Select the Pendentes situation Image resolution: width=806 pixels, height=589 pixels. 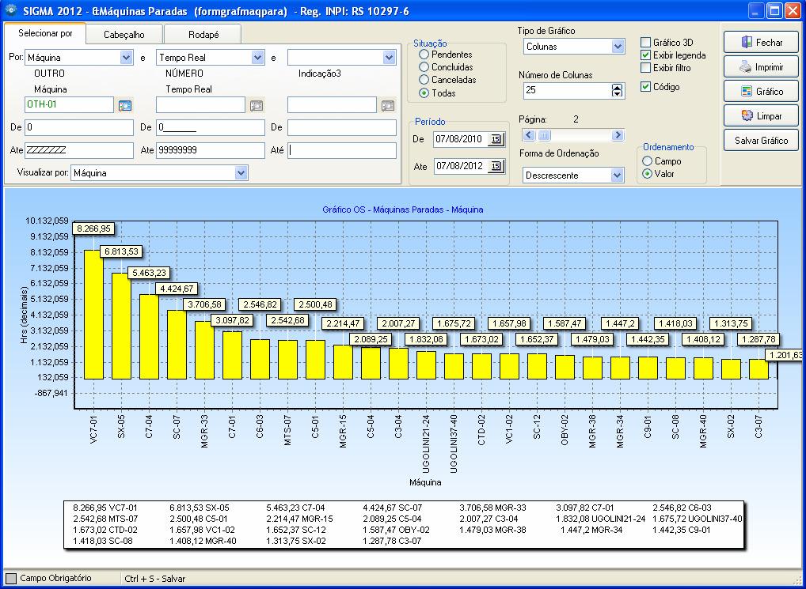[424, 55]
